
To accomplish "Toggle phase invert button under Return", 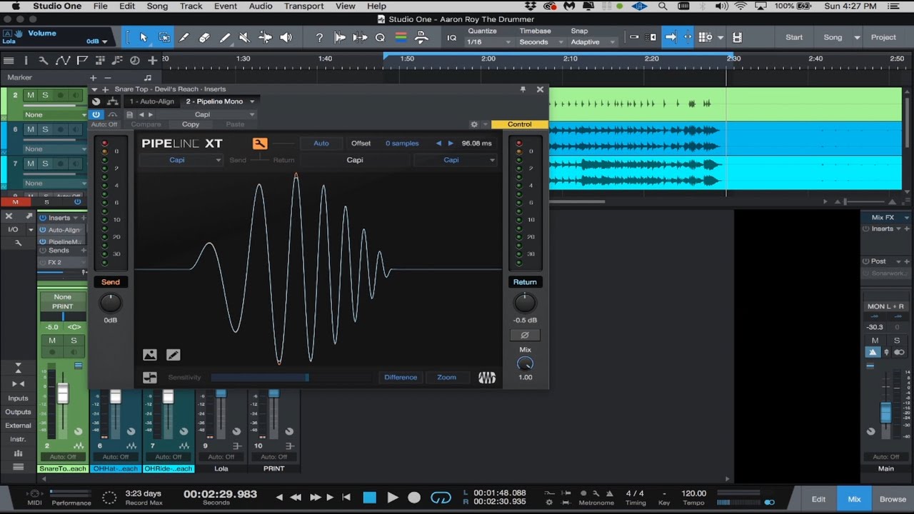I will (x=525, y=335).
